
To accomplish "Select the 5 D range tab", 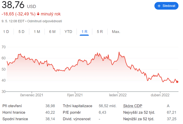I will (21, 32).
